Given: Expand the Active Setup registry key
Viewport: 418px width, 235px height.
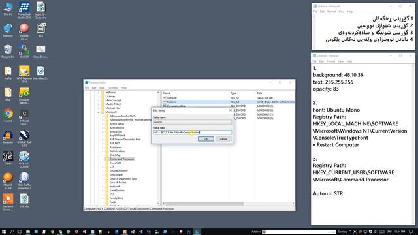Looking at the screenshot, I should tap(103, 123).
